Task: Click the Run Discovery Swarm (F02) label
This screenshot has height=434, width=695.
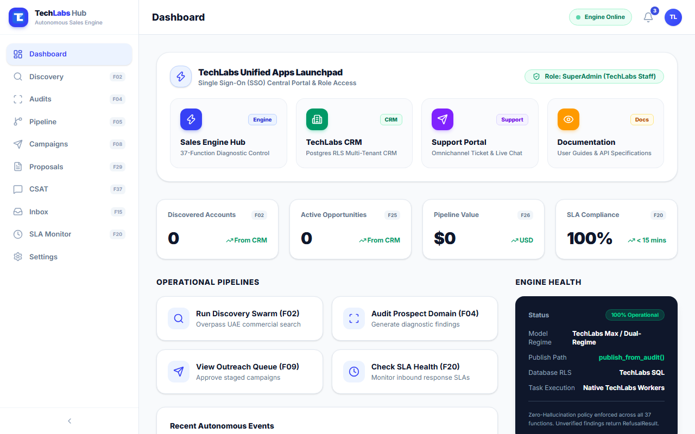Action: [248, 314]
